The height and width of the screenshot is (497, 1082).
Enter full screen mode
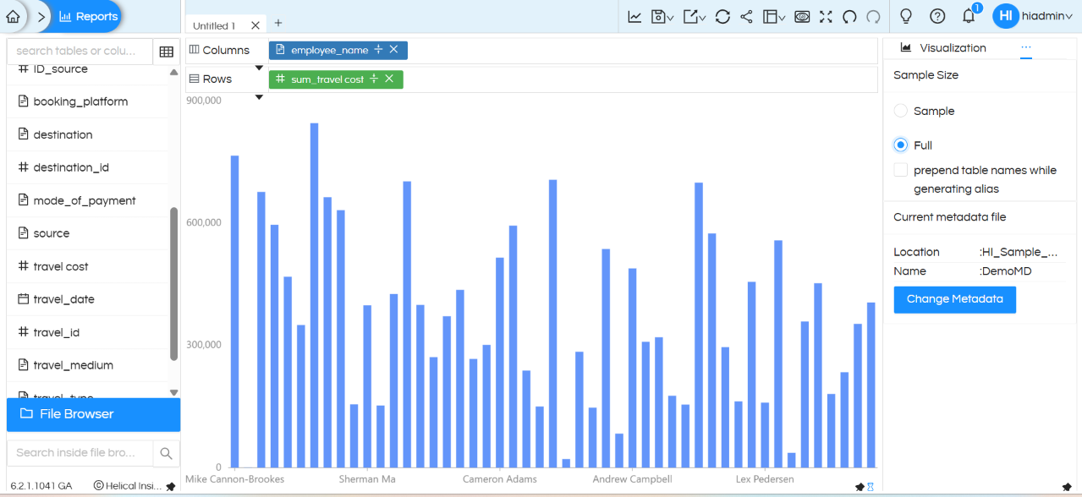(826, 16)
